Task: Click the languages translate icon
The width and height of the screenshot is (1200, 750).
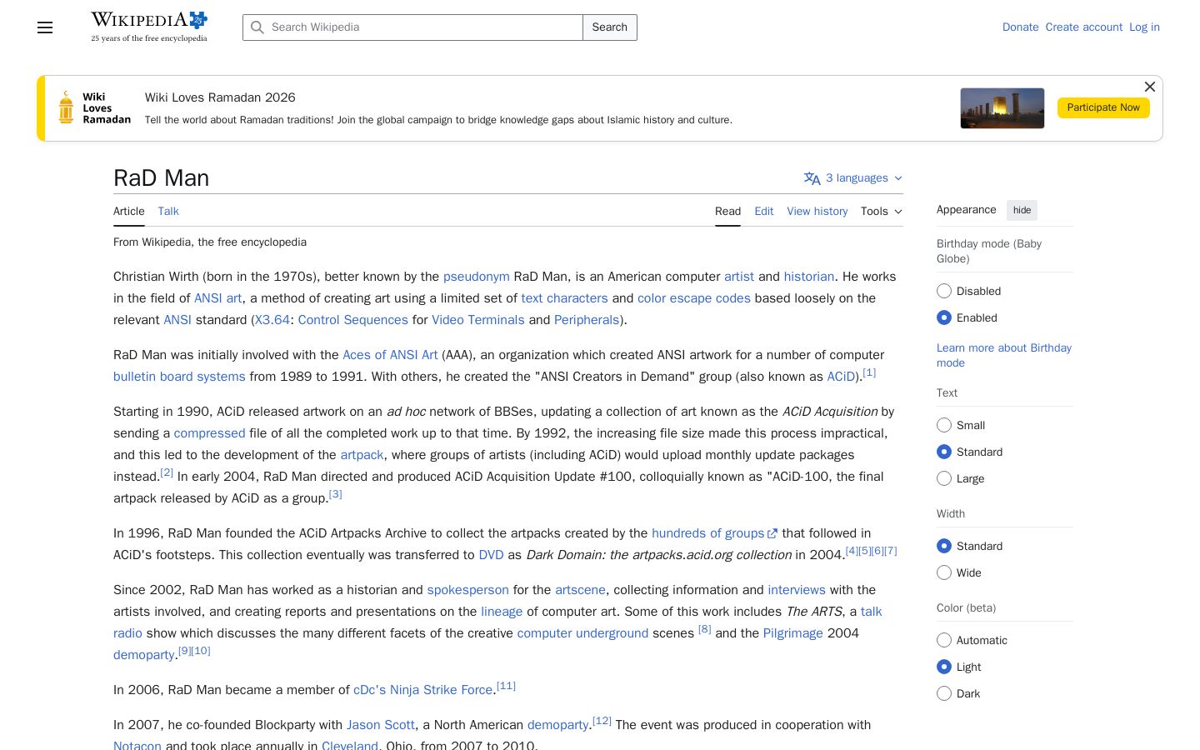Action: [x=812, y=178]
